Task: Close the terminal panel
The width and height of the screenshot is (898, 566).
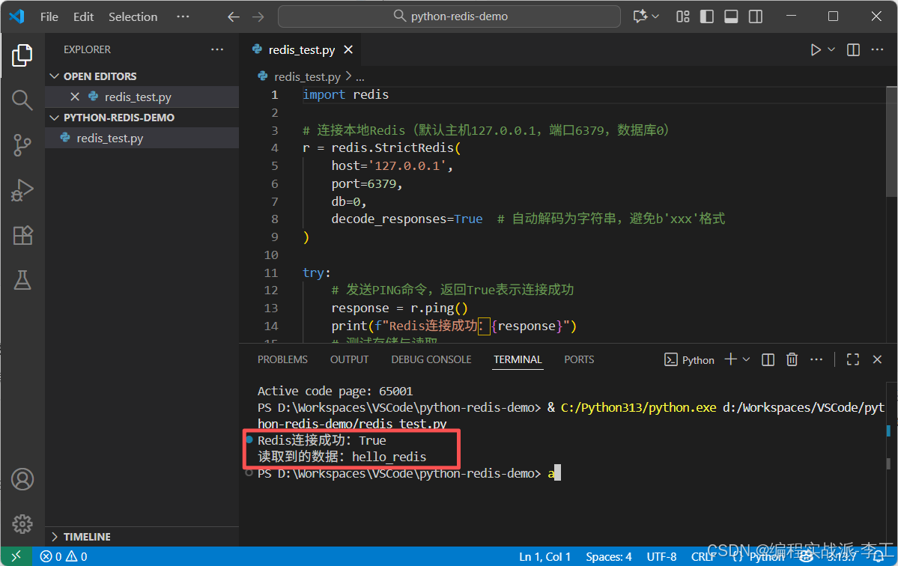Action: (877, 359)
